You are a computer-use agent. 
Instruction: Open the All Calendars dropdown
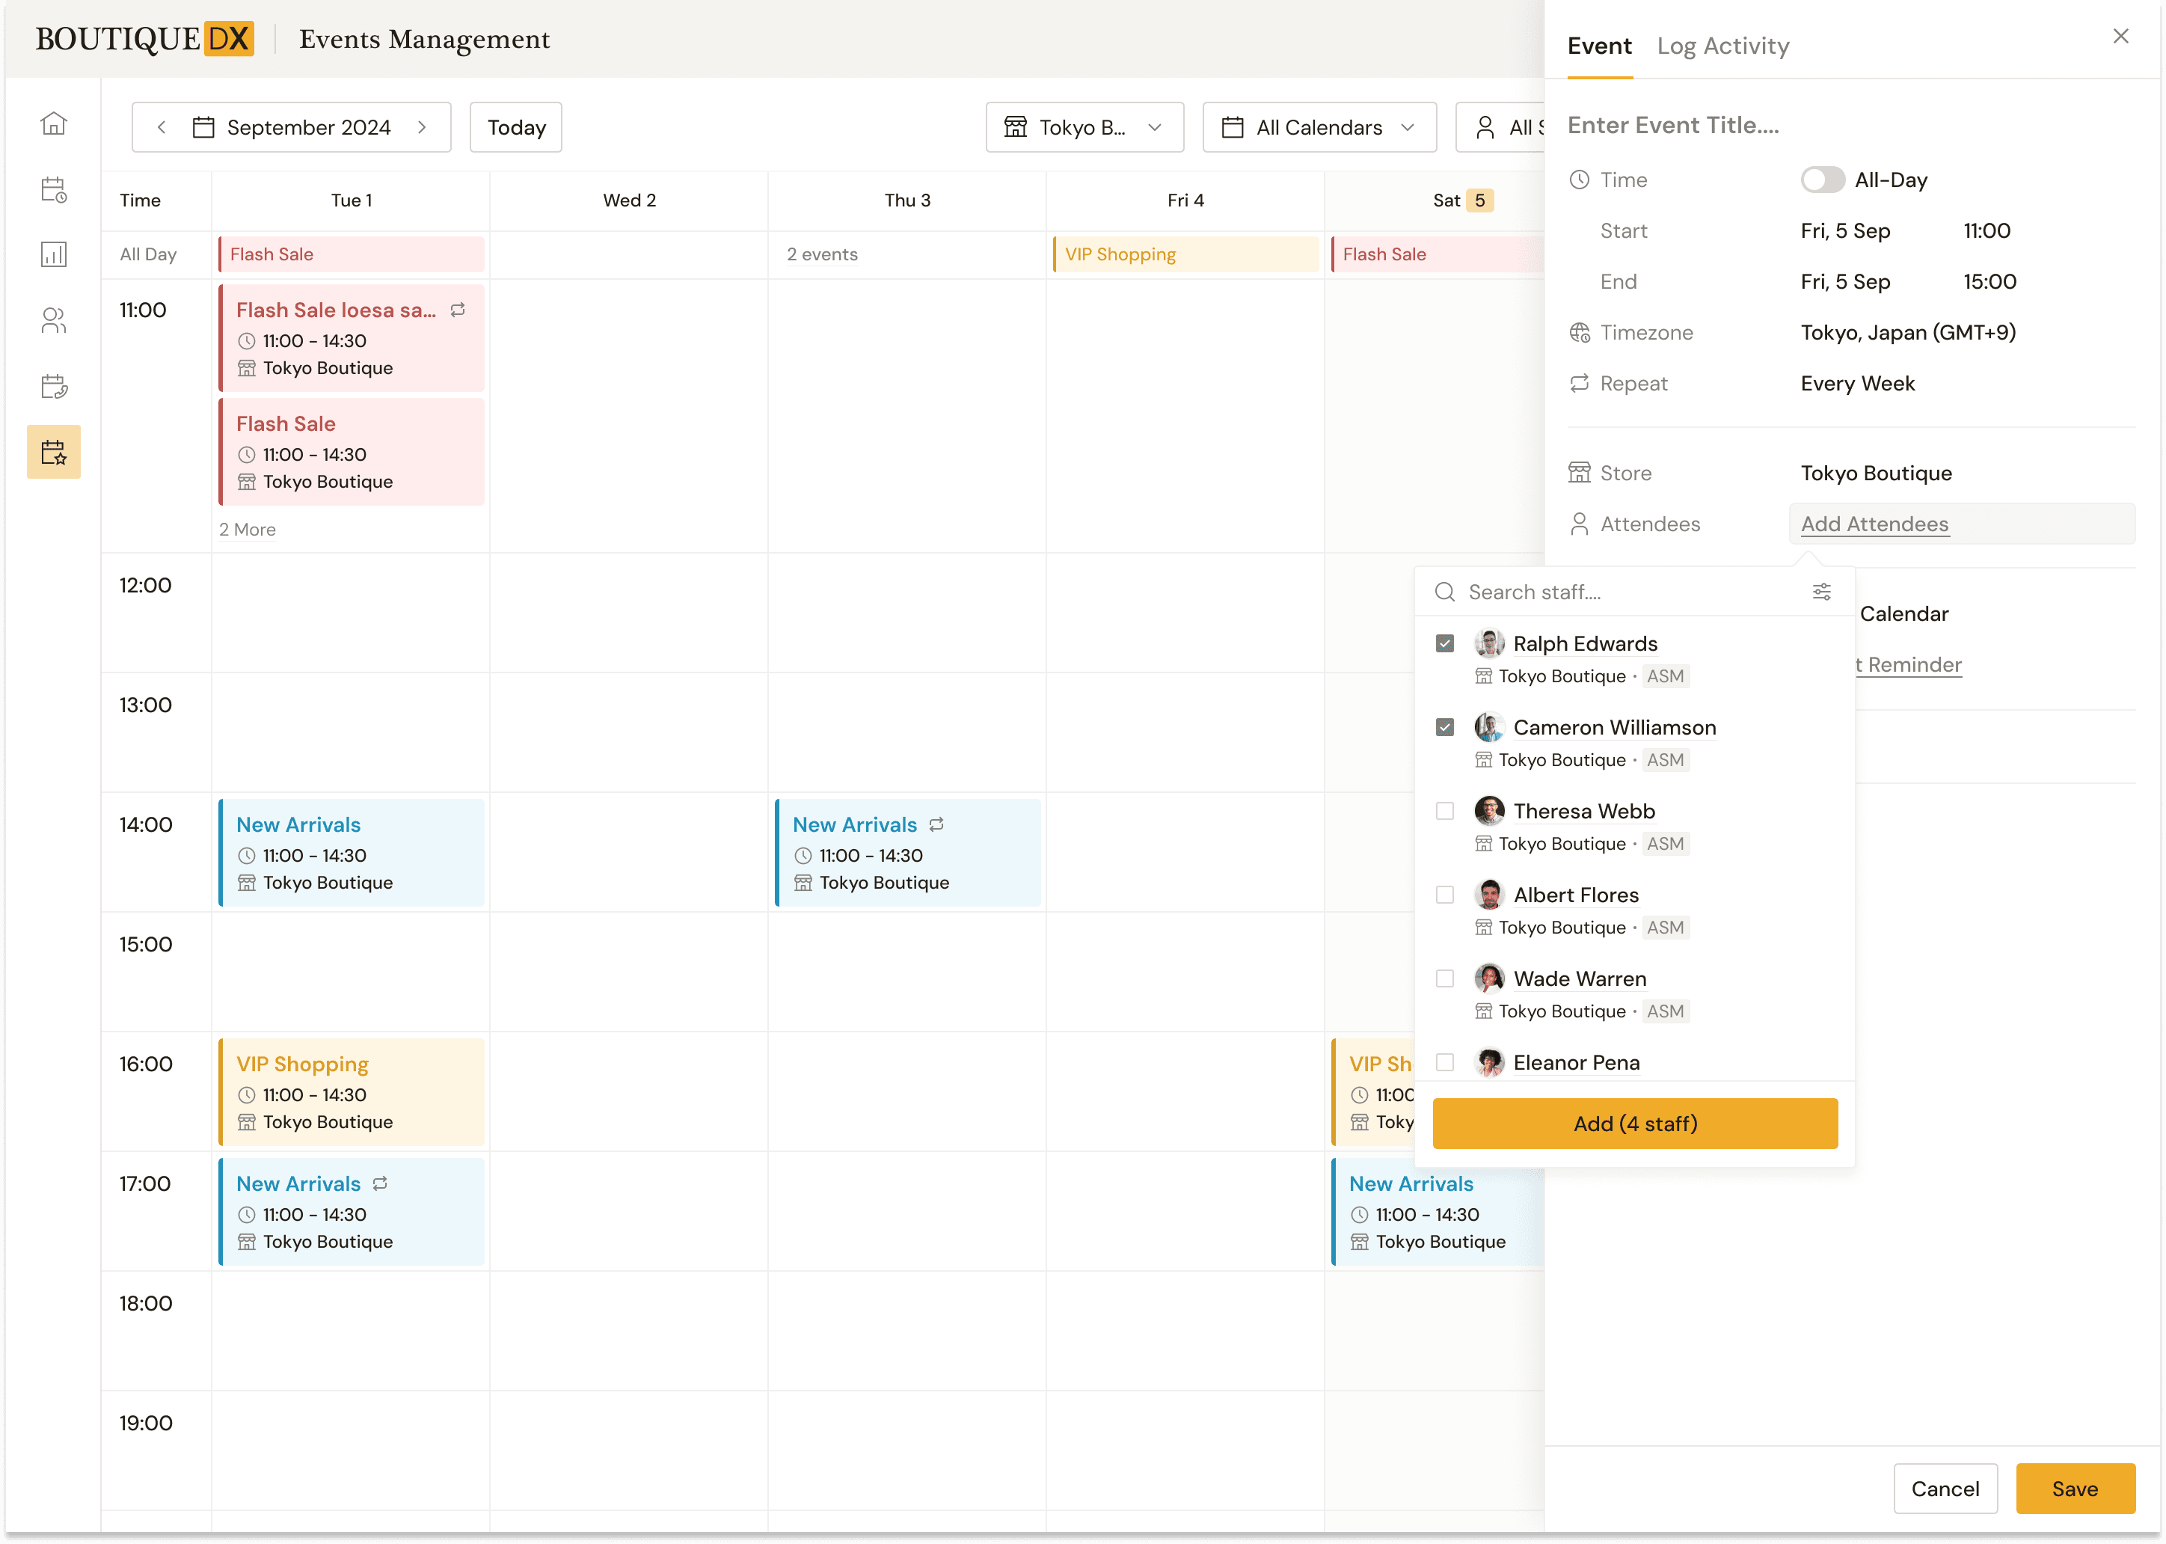coord(1319,127)
